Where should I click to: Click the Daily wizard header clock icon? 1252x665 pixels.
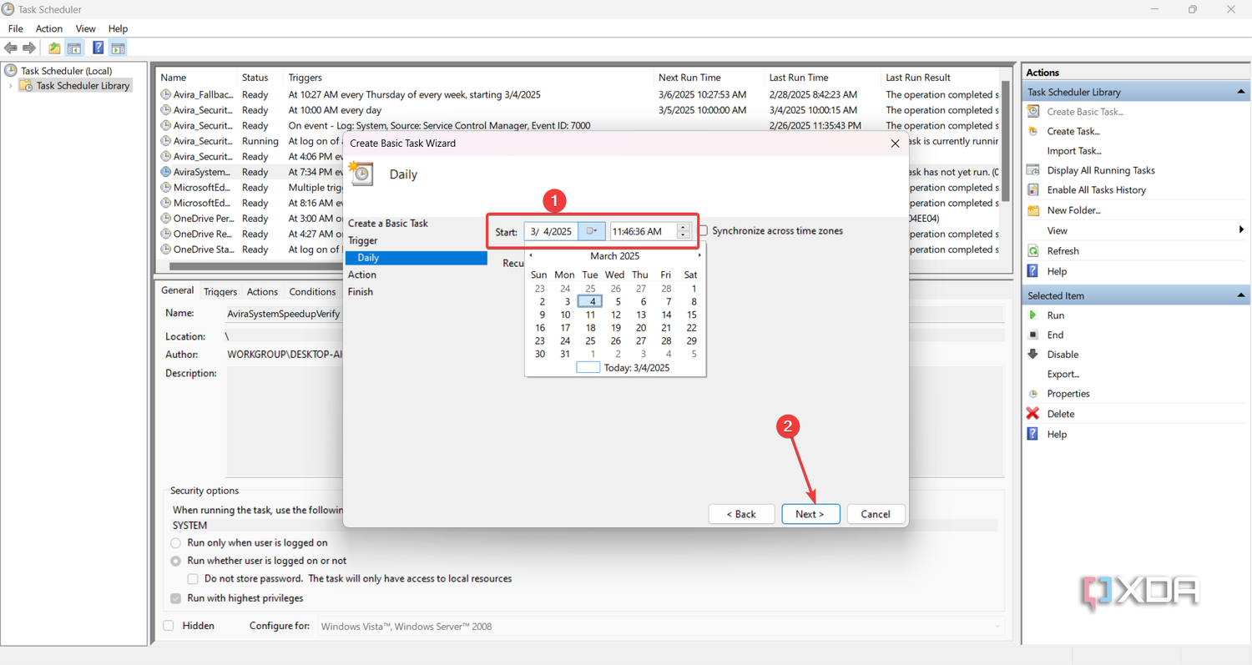click(361, 174)
